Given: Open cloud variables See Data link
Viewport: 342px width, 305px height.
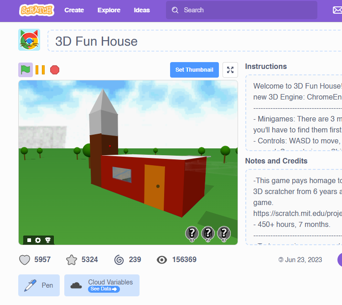Looking at the screenshot, I should [x=104, y=289].
